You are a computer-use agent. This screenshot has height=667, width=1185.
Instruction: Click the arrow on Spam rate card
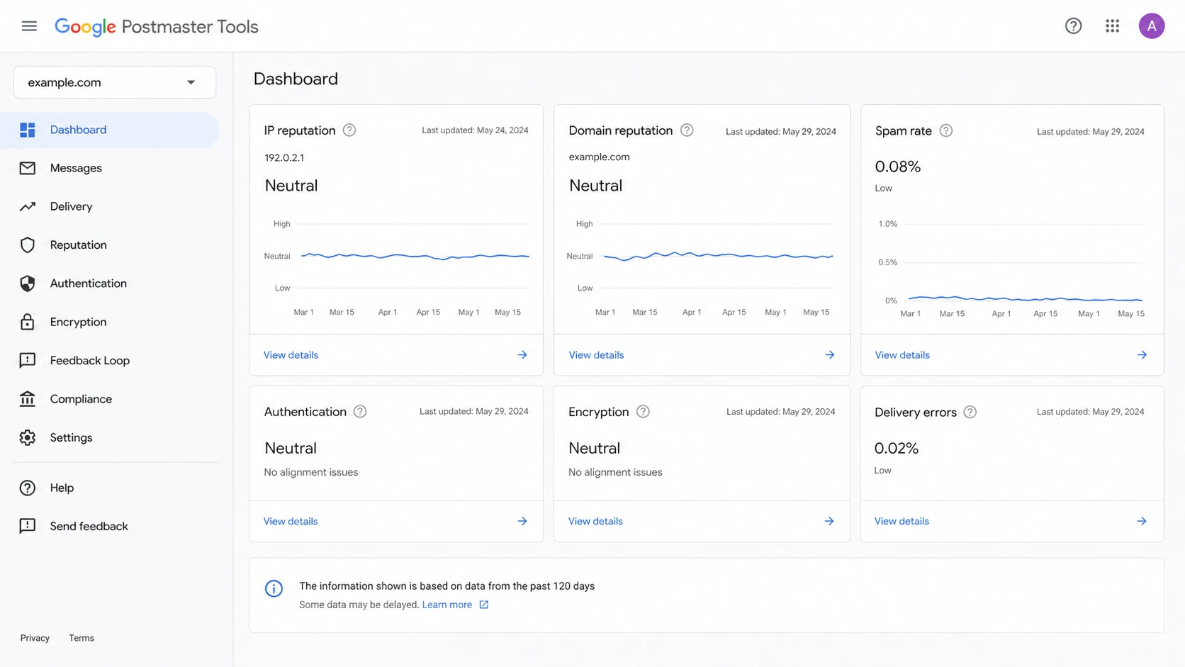click(x=1142, y=355)
